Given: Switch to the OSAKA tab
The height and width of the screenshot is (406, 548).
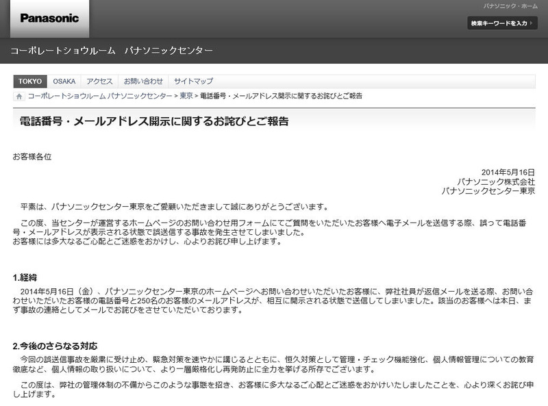Looking at the screenshot, I should point(64,81).
